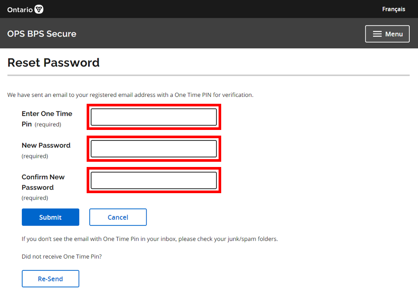Focus the Enter One Time Pin field
Screen dimensions: 418x293
154,117
